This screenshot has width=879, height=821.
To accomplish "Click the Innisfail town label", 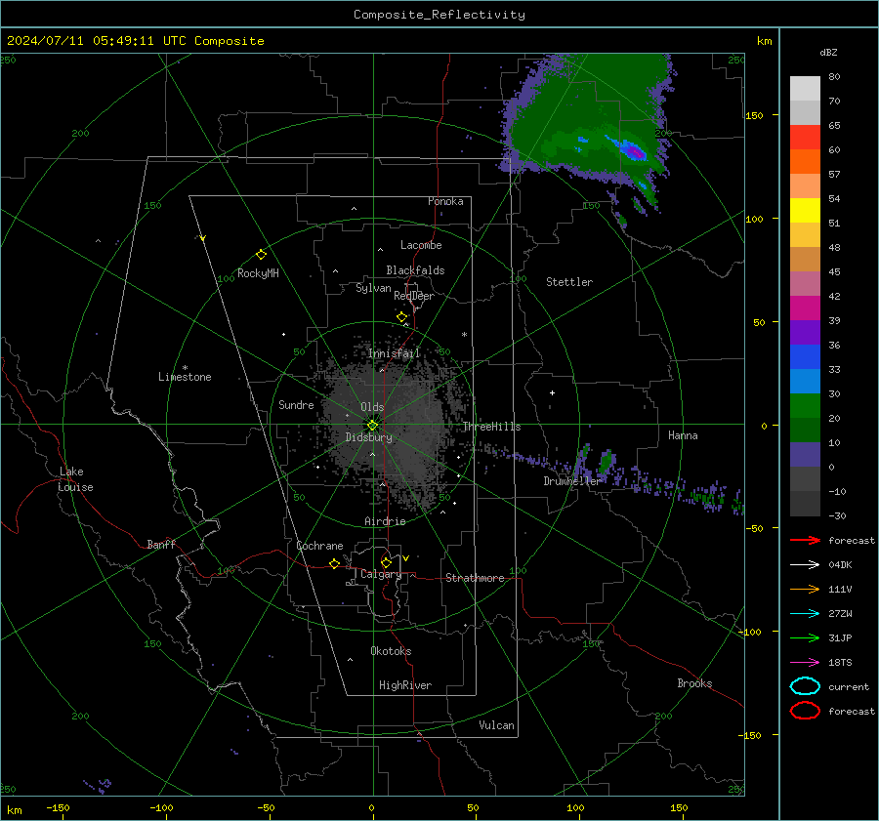I will [x=395, y=353].
